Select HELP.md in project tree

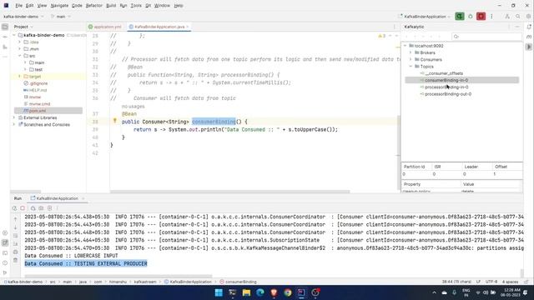click(x=38, y=90)
